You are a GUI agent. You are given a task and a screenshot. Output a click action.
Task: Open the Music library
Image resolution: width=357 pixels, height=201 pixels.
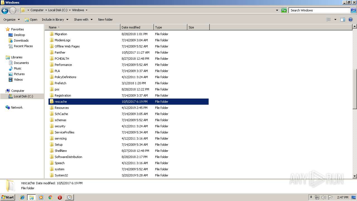pyautogui.click(x=18, y=68)
